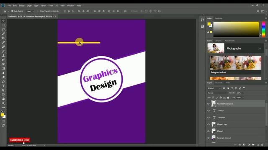
Task: Select the Pen tool
Action: tap(3, 82)
